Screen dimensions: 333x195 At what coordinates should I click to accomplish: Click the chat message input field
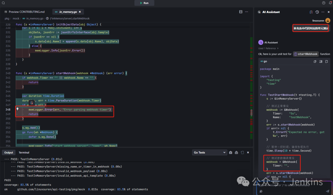click(294, 185)
